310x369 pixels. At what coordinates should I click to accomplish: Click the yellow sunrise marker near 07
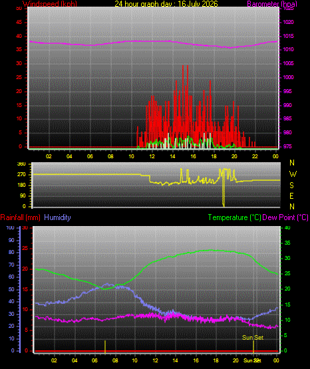[x=105, y=346]
